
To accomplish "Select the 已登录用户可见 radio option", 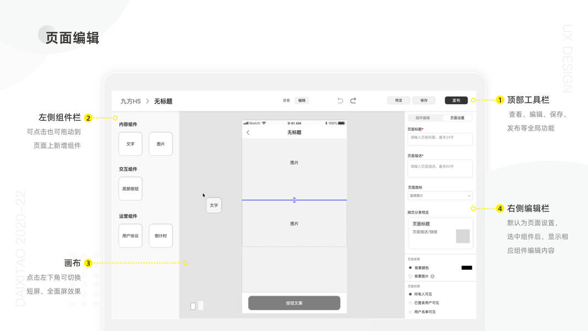I will (410, 303).
